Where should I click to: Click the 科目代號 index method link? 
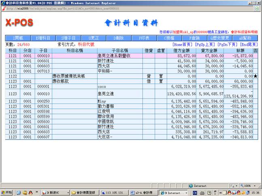point(87,44)
